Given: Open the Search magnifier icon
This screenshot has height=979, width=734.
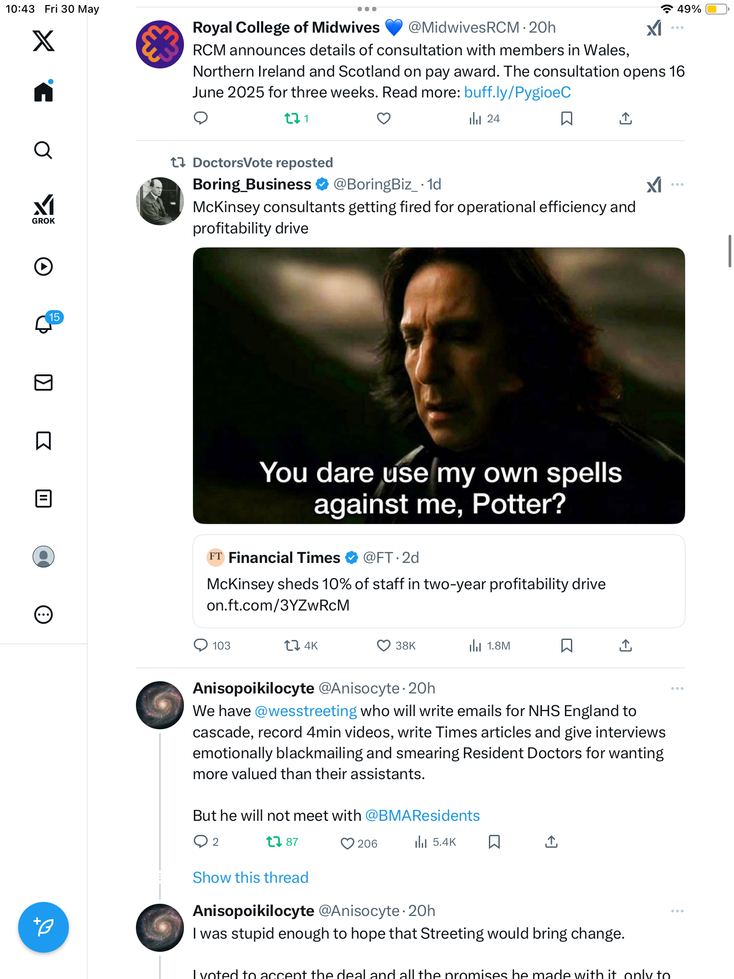Looking at the screenshot, I should coord(43,150).
